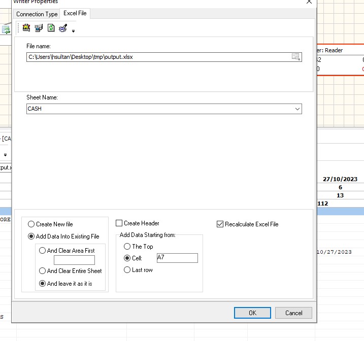Select Add Data Into Existing File
The image size is (364, 341).
tap(63, 236)
